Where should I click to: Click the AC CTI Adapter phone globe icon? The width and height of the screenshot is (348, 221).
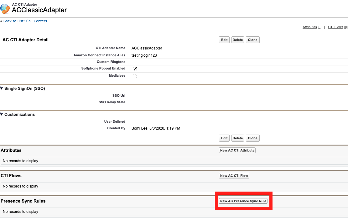[x=5, y=9]
